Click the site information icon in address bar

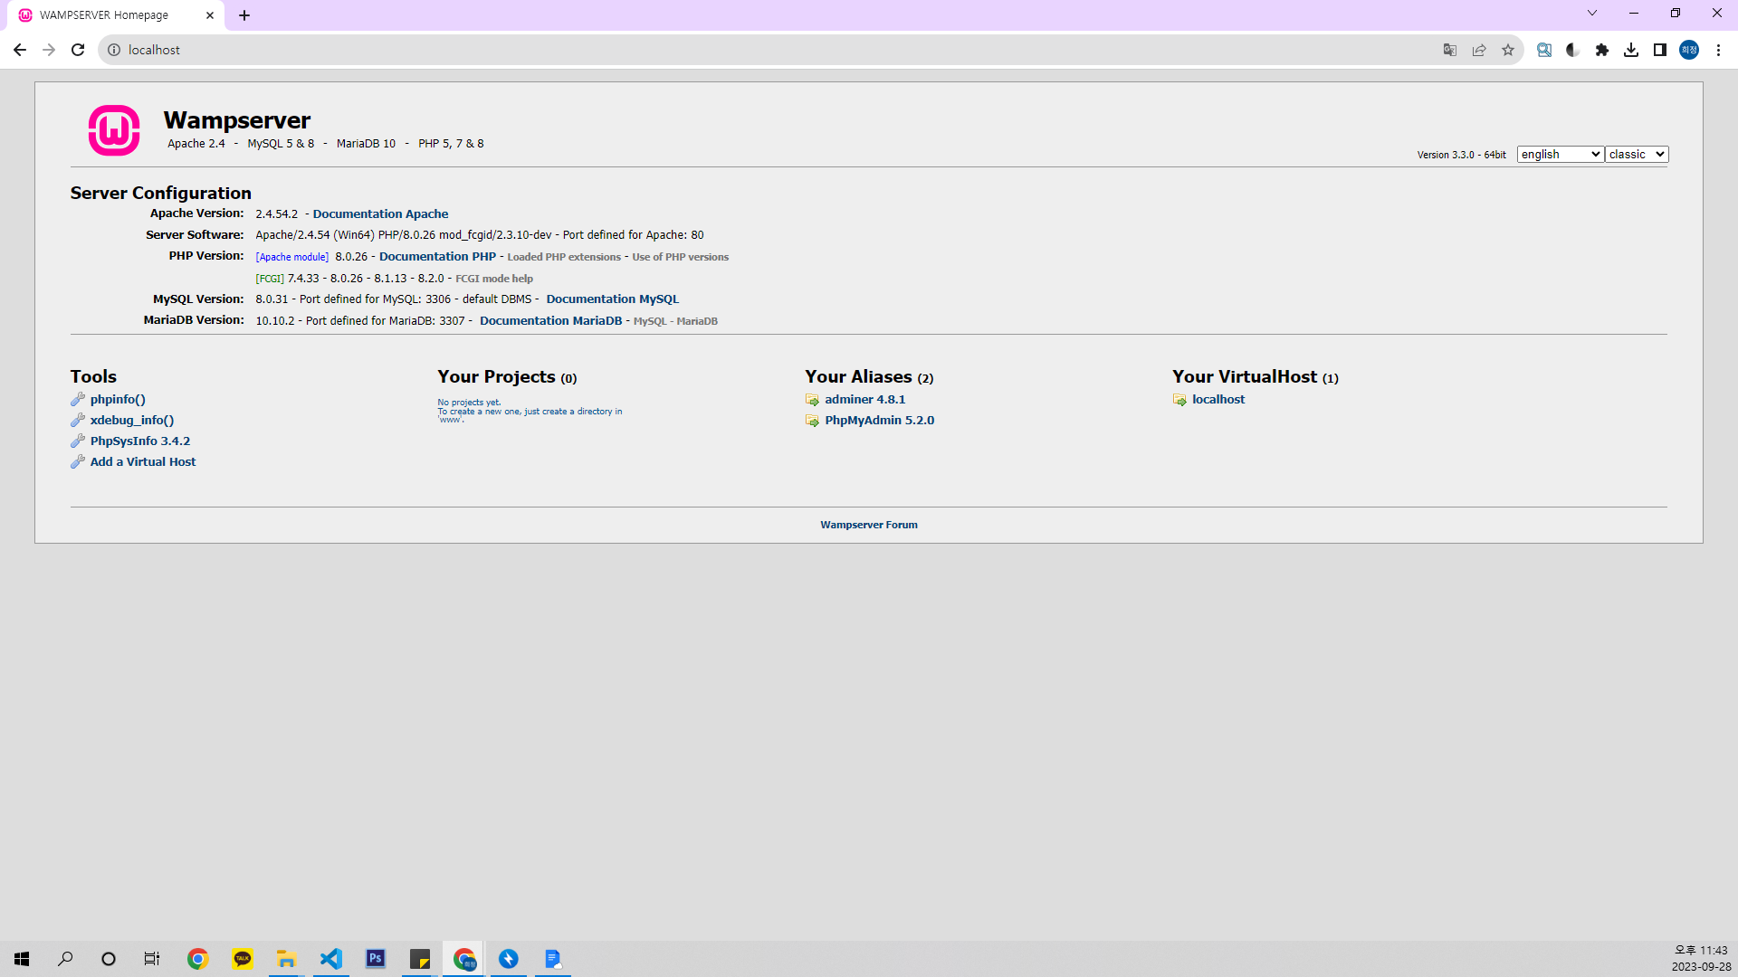114,50
